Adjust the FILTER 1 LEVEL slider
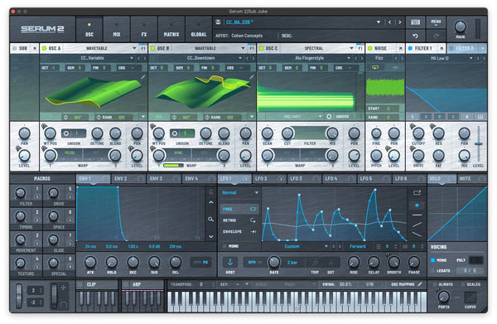This screenshot has height=324, width=497. click(478, 143)
